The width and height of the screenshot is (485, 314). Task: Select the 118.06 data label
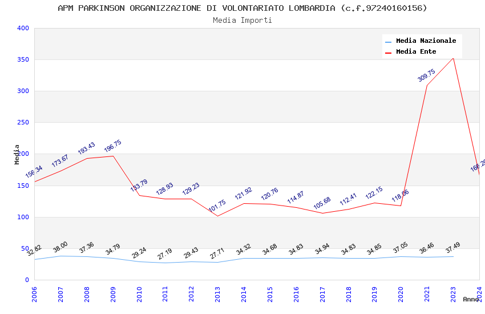pyautogui.click(x=401, y=195)
